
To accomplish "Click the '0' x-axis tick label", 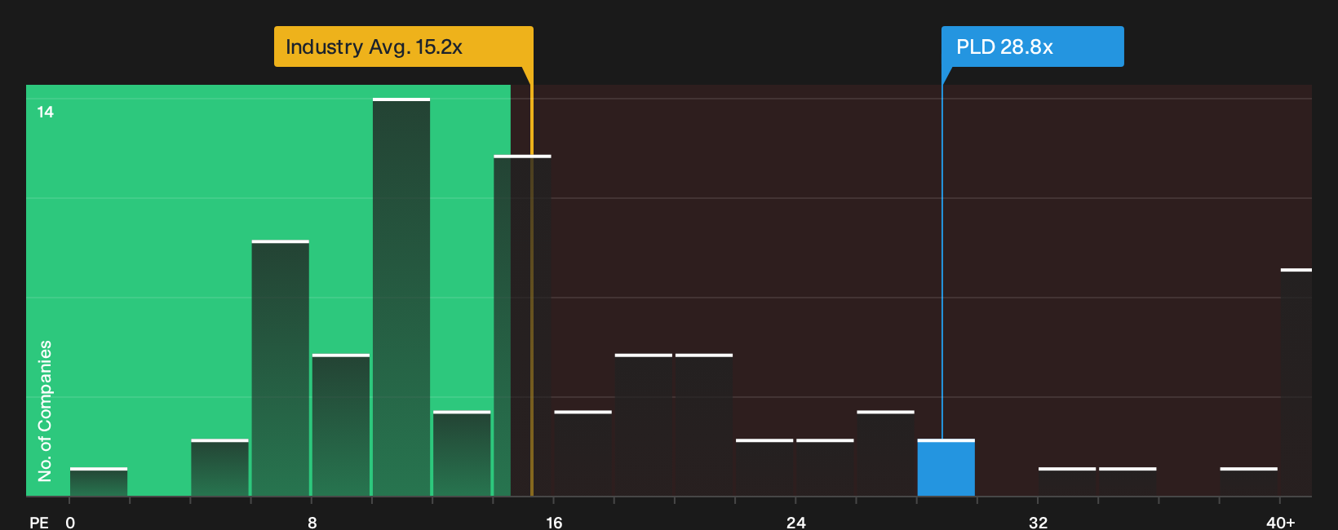I will pyautogui.click(x=70, y=522).
